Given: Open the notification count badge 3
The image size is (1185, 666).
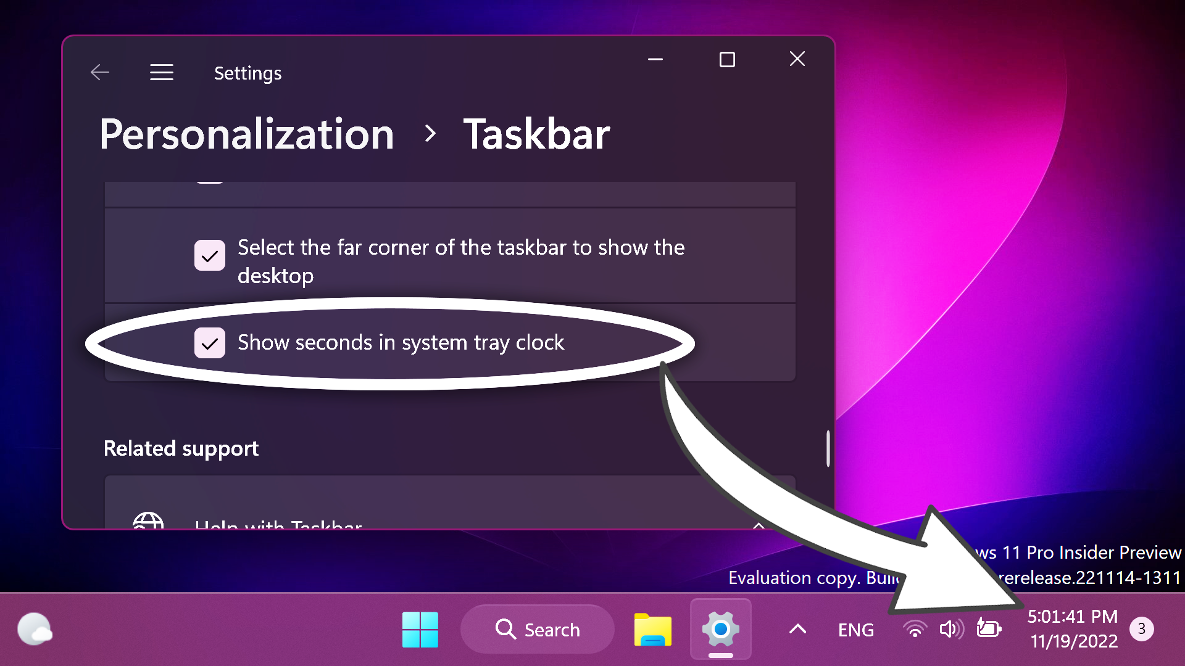Looking at the screenshot, I should click(x=1142, y=629).
